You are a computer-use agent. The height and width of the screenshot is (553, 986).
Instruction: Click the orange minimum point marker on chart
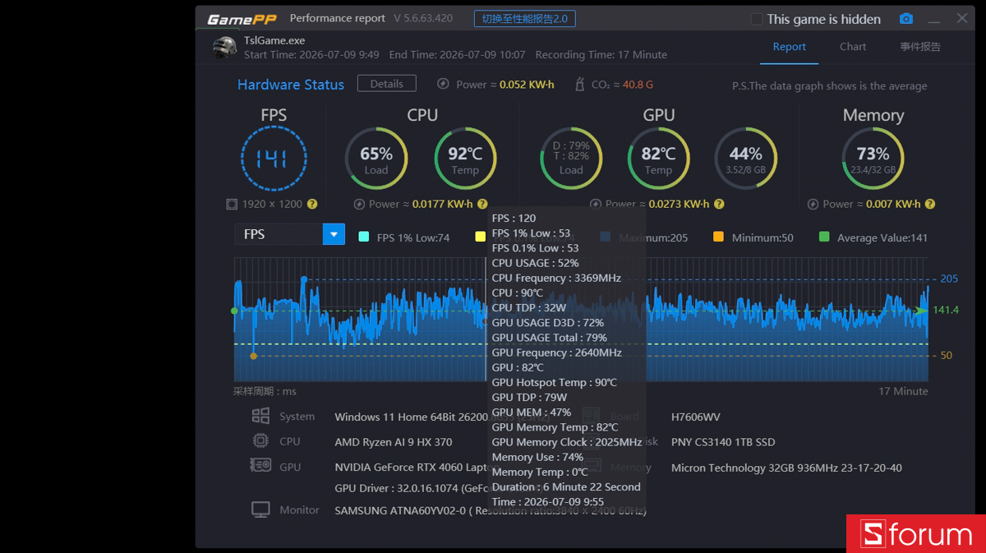point(253,356)
